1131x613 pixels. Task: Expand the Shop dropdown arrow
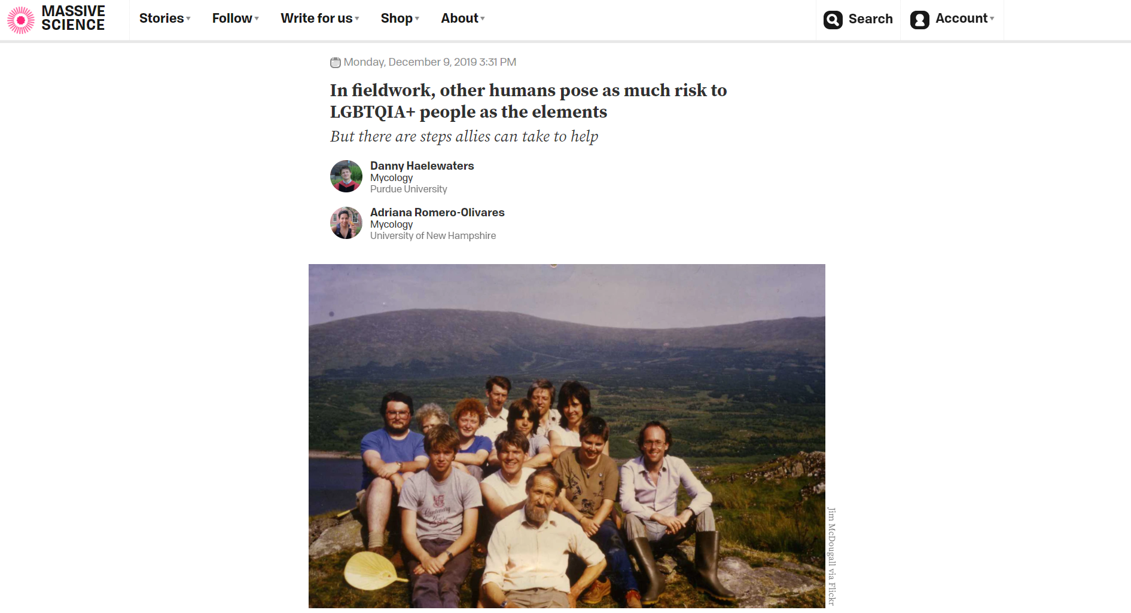[x=417, y=19]
